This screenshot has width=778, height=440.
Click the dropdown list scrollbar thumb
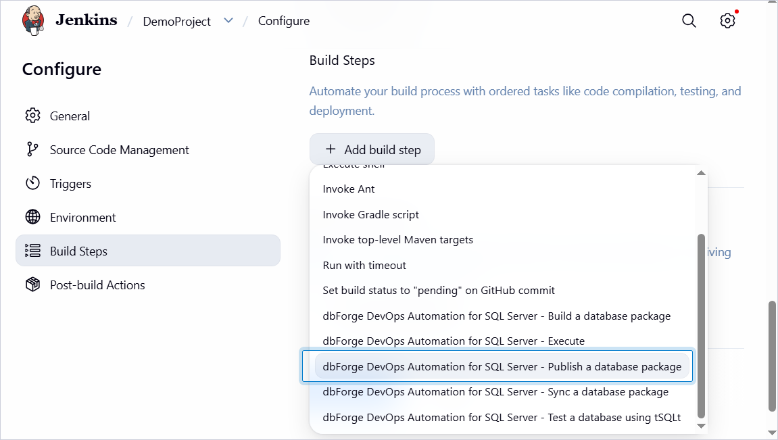701,326
